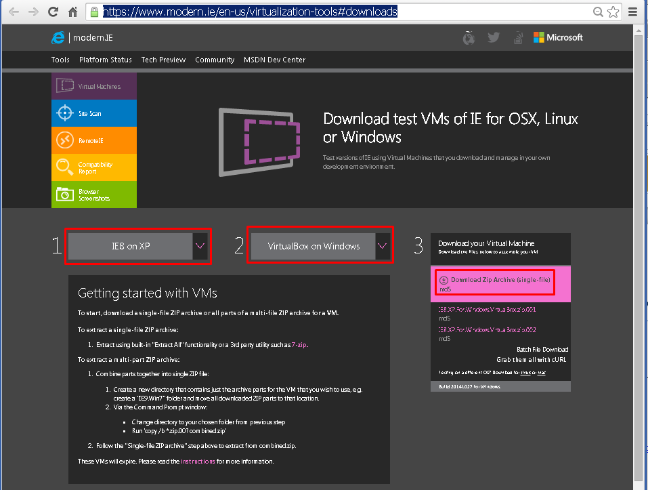Image resolution: width=648 pixels, height=490 pixels.
Task: Click the browser forward arrow
Action: tap(33, 12)
